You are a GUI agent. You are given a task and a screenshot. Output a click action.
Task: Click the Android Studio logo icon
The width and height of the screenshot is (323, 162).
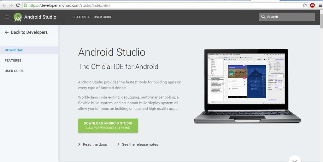[x=18, y=17]
